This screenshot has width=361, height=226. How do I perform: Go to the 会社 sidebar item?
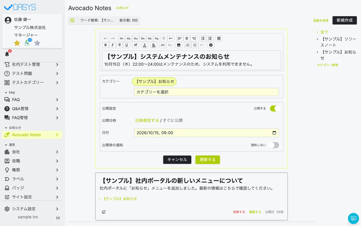click(x=32, y=152)
